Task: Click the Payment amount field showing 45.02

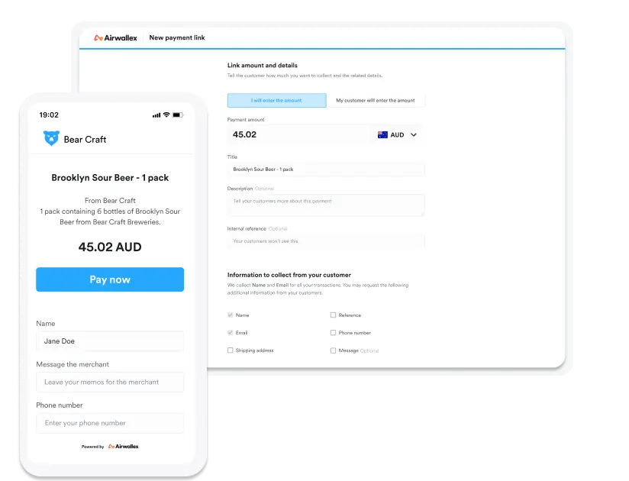Action: tap(326, 135)
